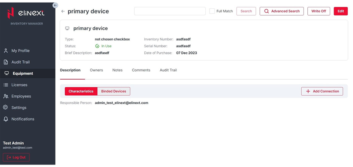
Task: Click the red Edit button
Action: pos(341,11)
